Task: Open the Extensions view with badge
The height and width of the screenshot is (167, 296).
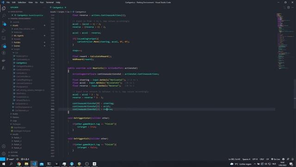Action: pyautogui.click(x=4, y=45)
